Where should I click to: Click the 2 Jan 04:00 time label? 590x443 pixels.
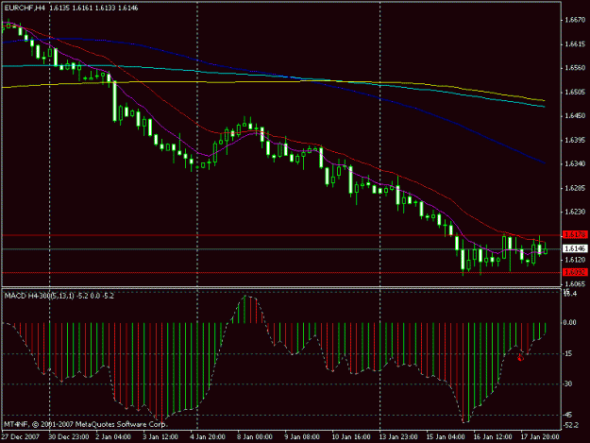[113, 437]
